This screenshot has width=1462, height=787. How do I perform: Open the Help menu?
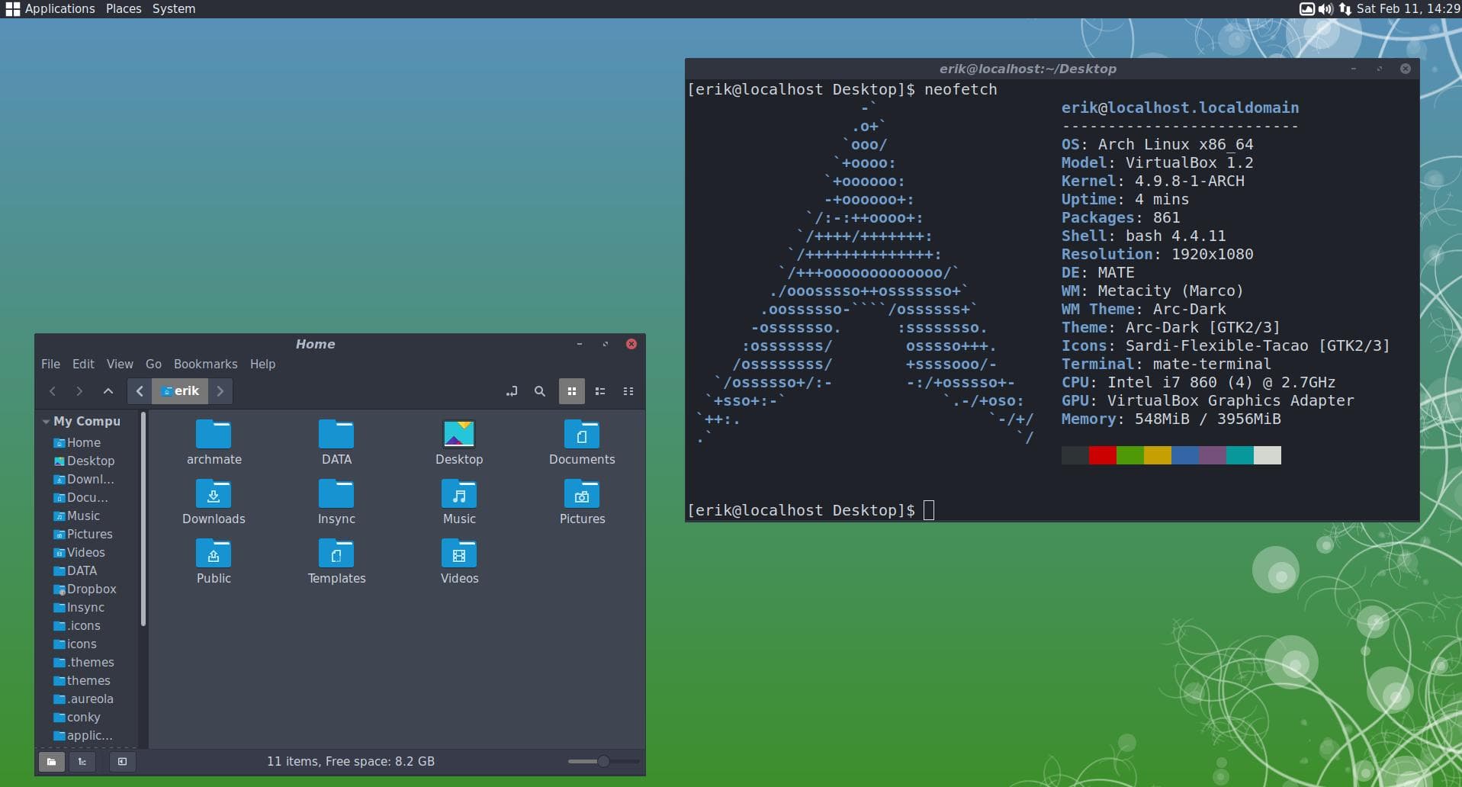point(262,365)
